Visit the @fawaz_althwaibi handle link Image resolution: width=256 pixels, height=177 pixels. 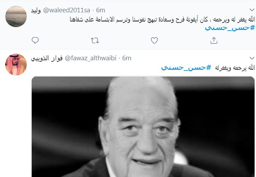pyautogui.click(x=90, y=58)
